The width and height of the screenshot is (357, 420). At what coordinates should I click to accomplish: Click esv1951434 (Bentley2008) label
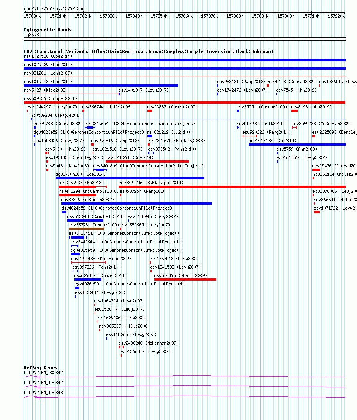coord(75,157)
